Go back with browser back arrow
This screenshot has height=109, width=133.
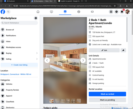(1, 6)
